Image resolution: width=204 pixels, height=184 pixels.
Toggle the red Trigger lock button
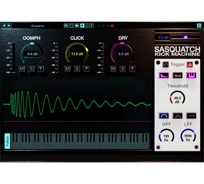click(190, 65)
